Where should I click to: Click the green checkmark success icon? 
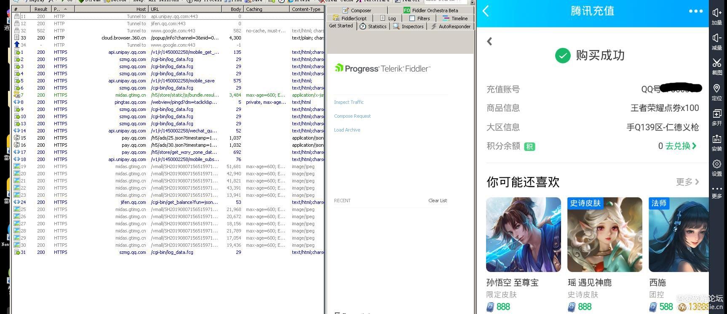562,55
